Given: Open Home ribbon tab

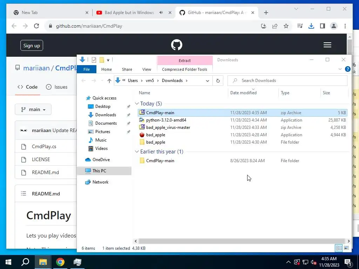Looking at the screenshot, I should (107, 69).
